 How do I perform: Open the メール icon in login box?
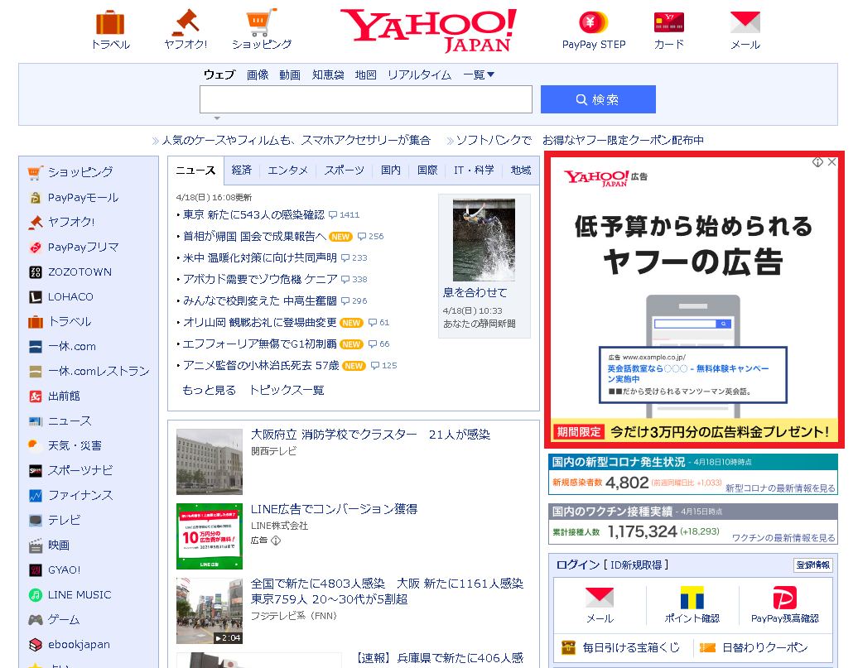600,598
